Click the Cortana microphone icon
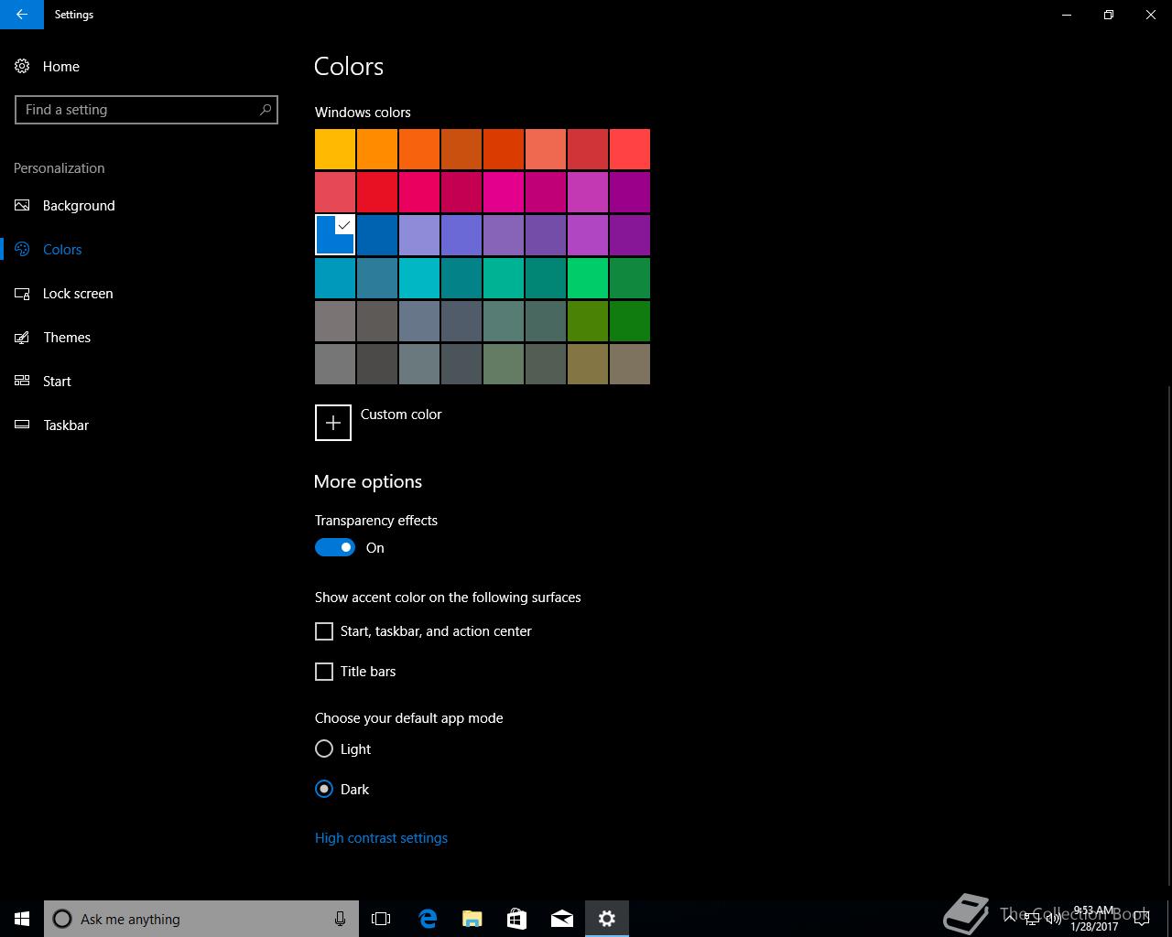The height and width of the screenshot is (937, 1172). point(341,919)
